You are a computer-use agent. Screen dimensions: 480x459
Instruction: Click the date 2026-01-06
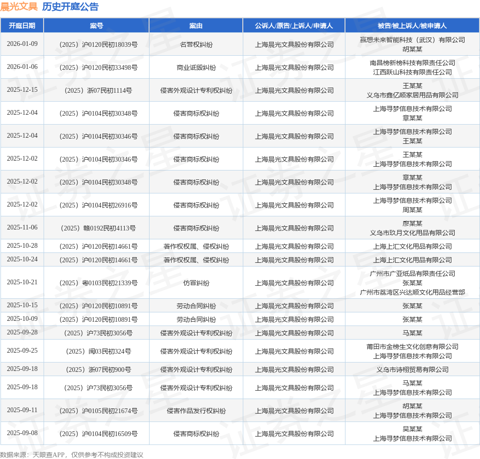tap(22, 67)
